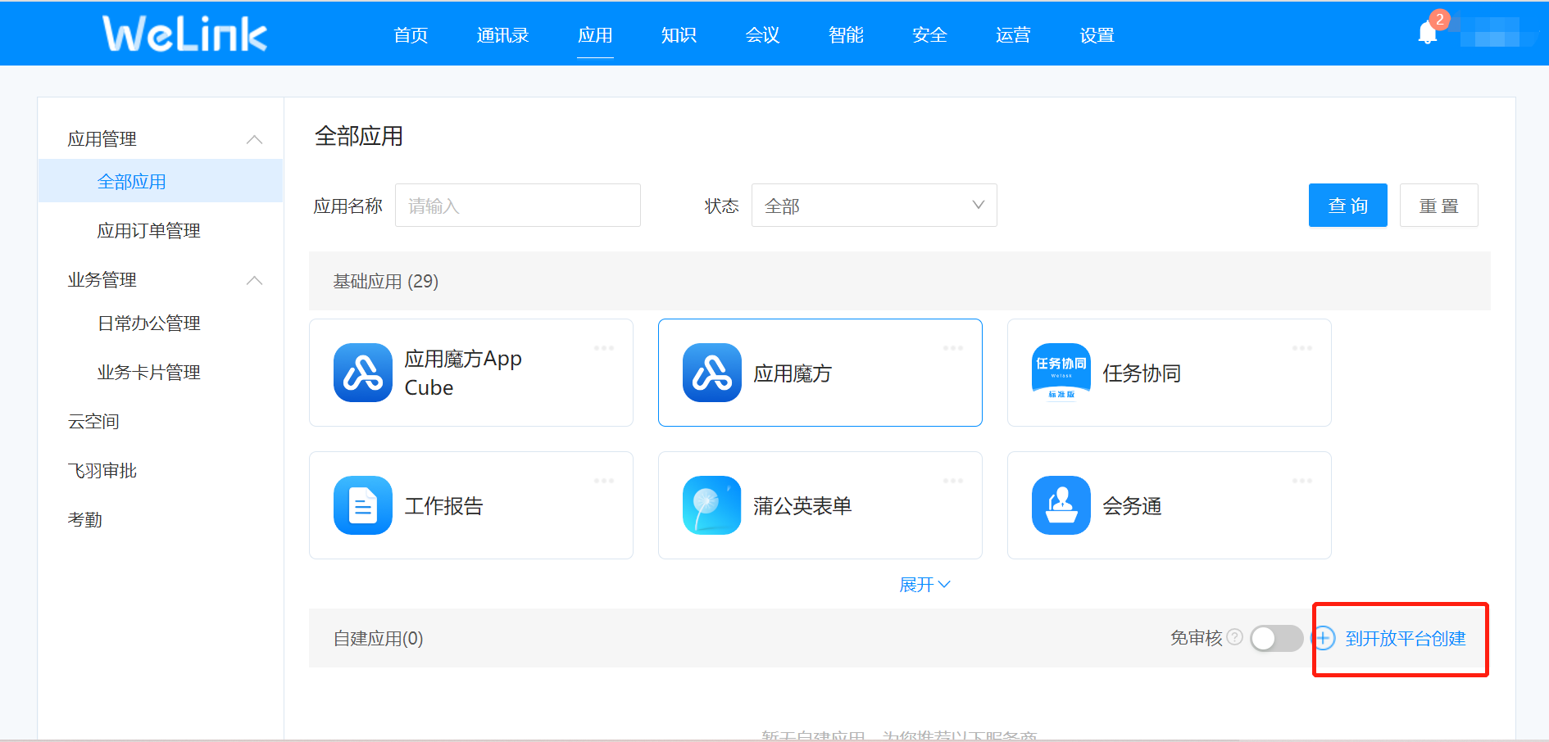Click the 到开放平台创建 link

coord(1405,639)
